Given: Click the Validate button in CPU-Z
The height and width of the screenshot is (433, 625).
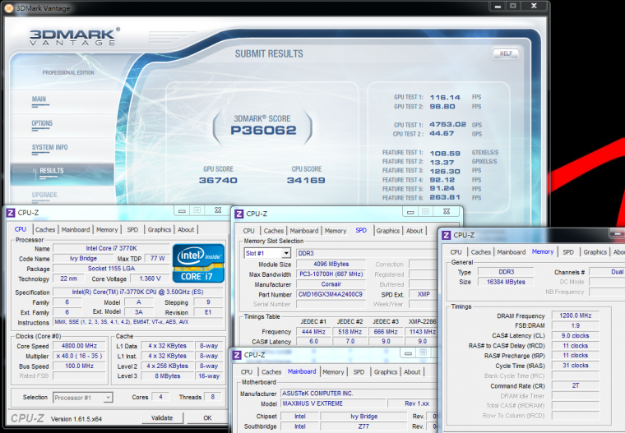Looking at the screenshot, I should click(162, 417).
